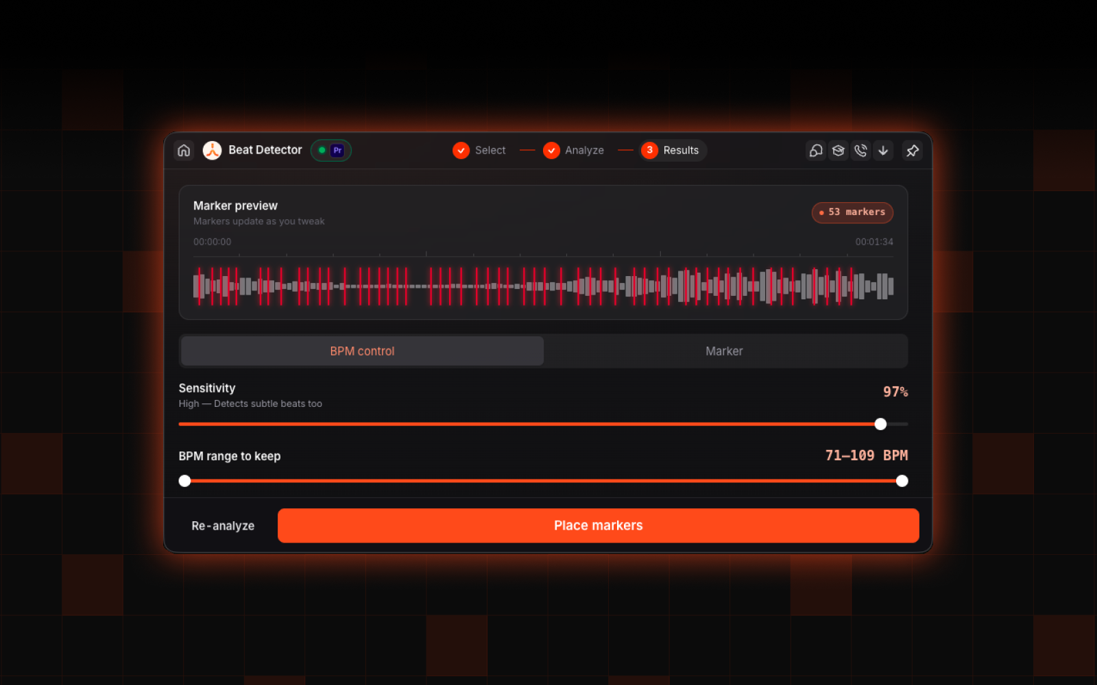This screenshot has width=1097, height=685.
Task: Click the 71–109 BPM range value
Action: click(867, 456)
